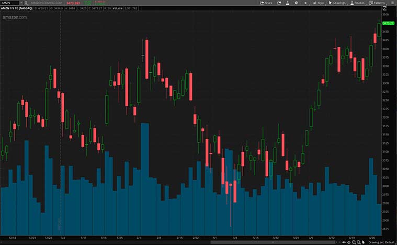
Task: Open the symbol dropdown arrow beside AMZN
Action: [x=22, y=3]
